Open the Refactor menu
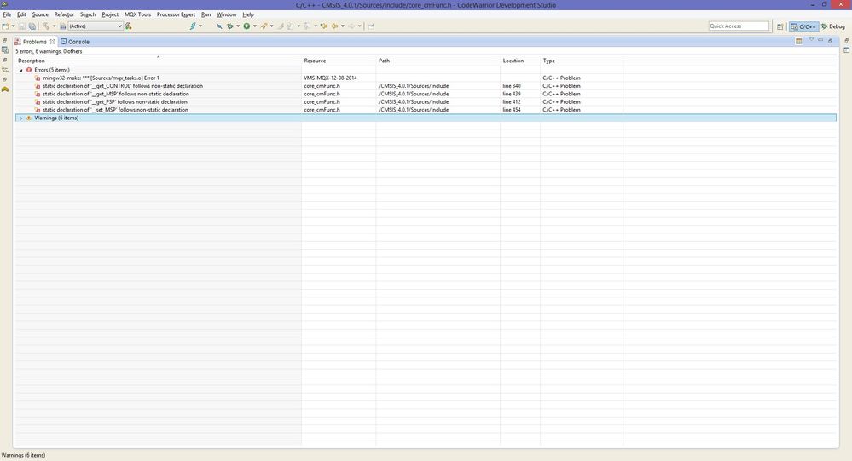852x461 pixels. [64, 14]
